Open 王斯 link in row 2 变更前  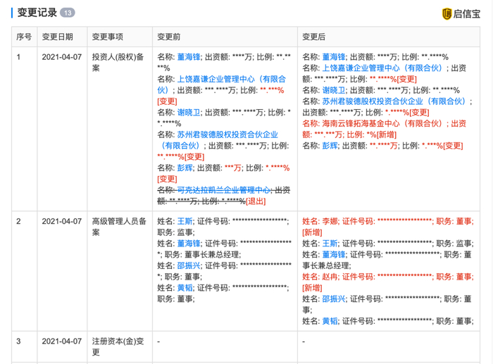(185, 221)
